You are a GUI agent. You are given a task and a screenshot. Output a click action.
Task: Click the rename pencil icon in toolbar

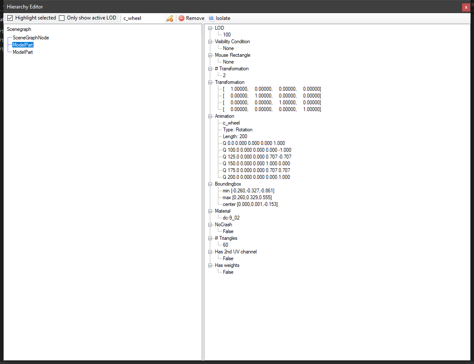[170, 18]
